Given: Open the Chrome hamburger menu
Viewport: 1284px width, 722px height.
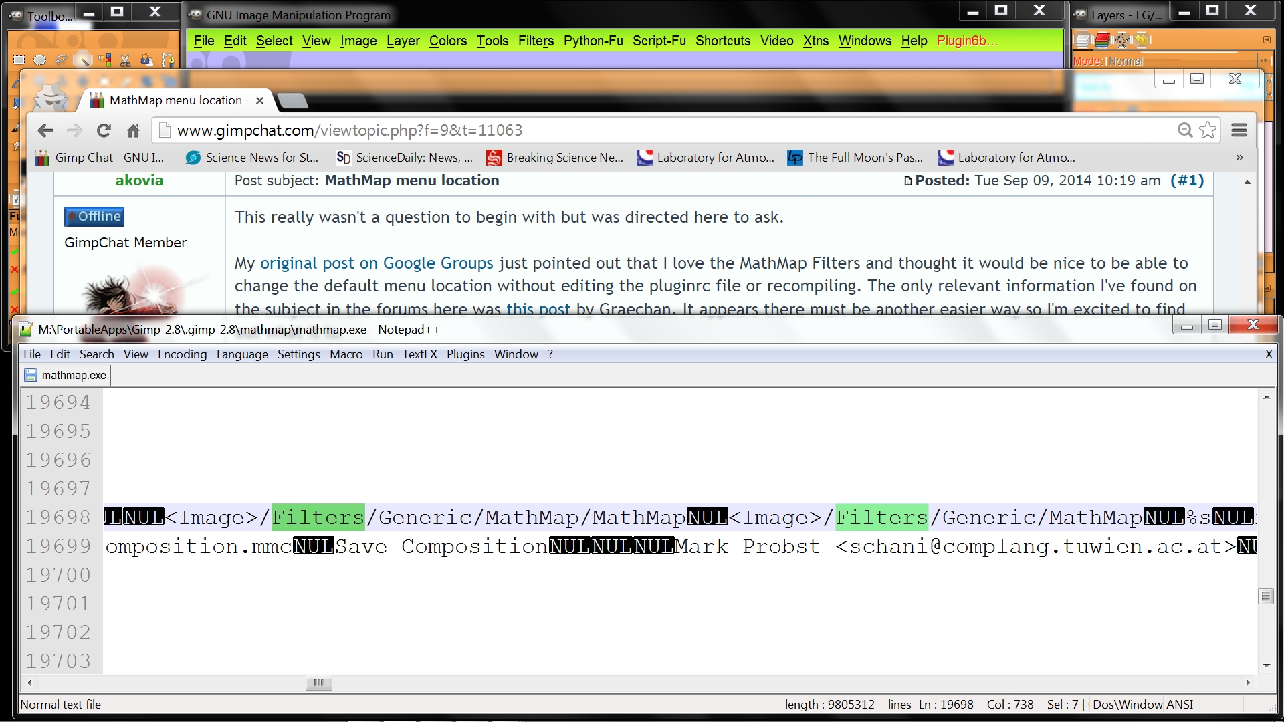Looking at the screenshot, I should 1239,130.
